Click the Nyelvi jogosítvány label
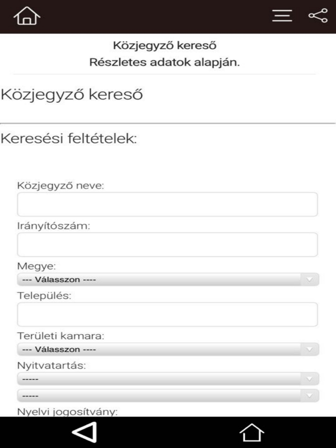The image size is (336, 448). point(67,411)
